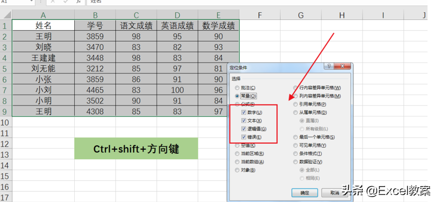Viewport: 436px width, 202px height.
Task: Click the cell containing 王建建
Action: (43, 58)
